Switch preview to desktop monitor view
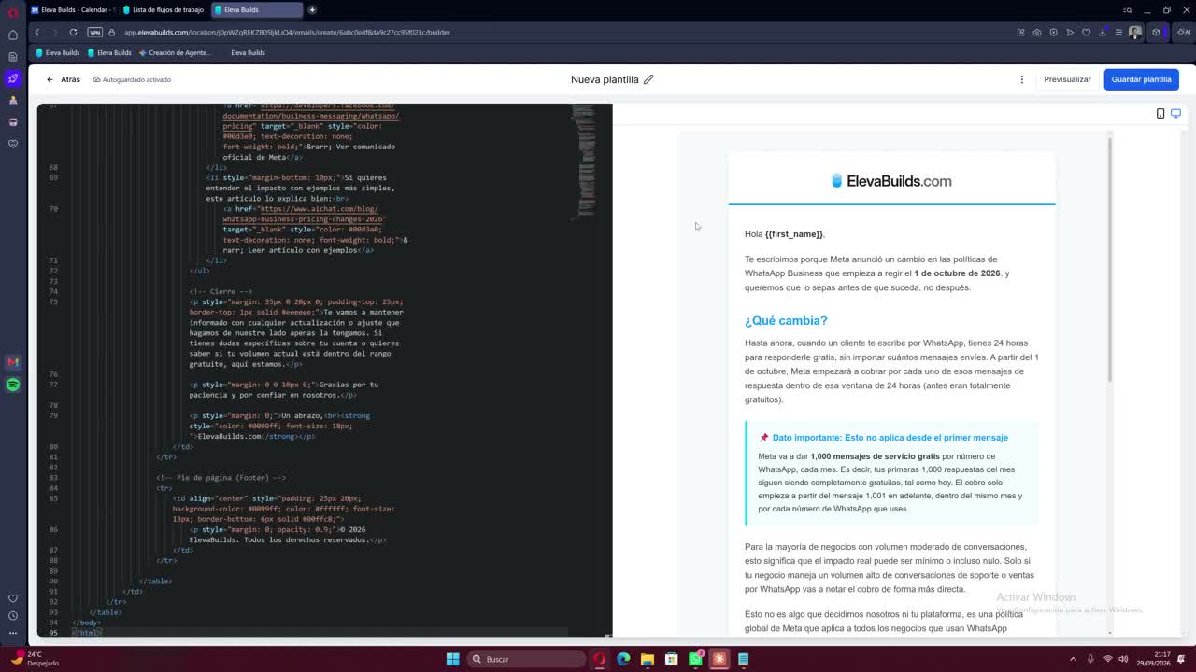Image resolution: width=1196 pixels, height=672 pixels. tap(1175, 113)
